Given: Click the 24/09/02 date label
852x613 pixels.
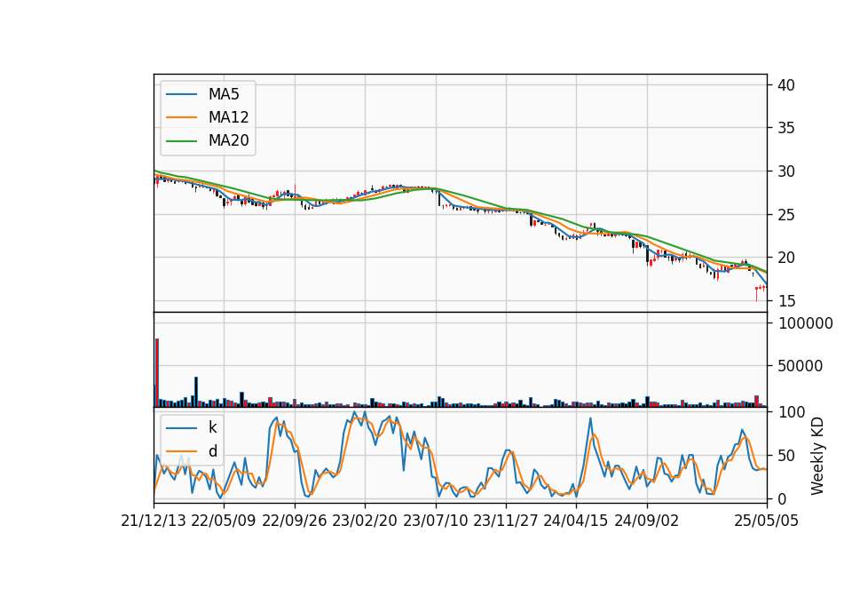Looking at the screenshot, I should tap(647, 521).
